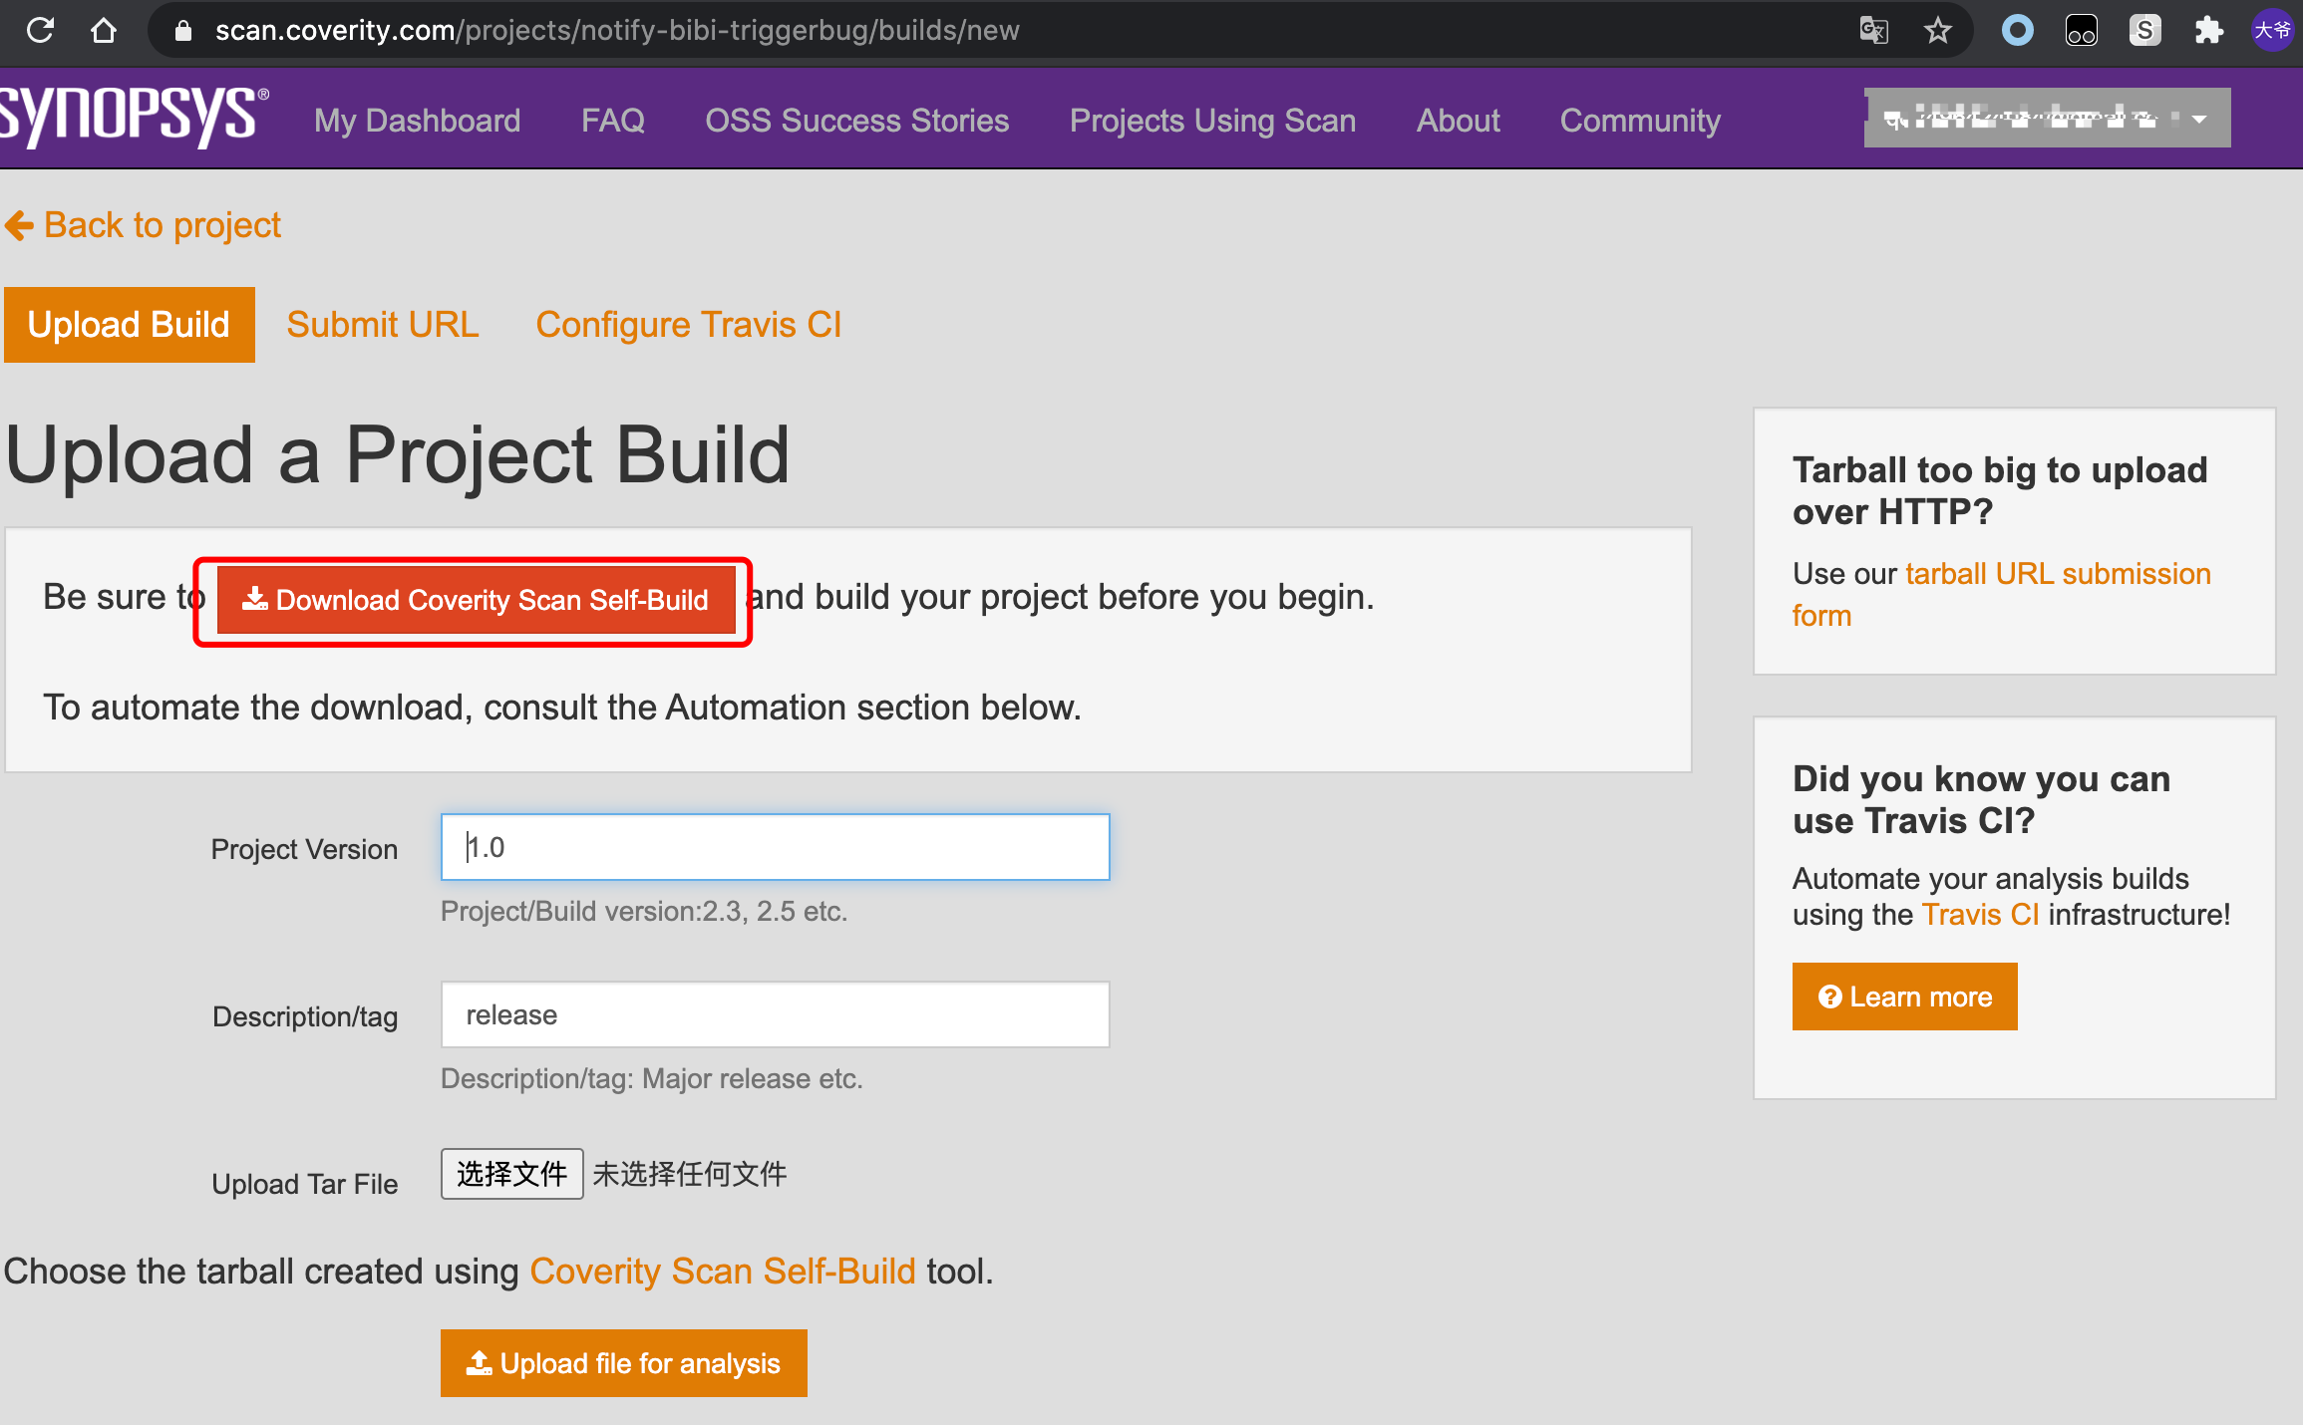Click the Learn more button
Viewport: 2303px width, 1425px height.
tap(1904, 997)
